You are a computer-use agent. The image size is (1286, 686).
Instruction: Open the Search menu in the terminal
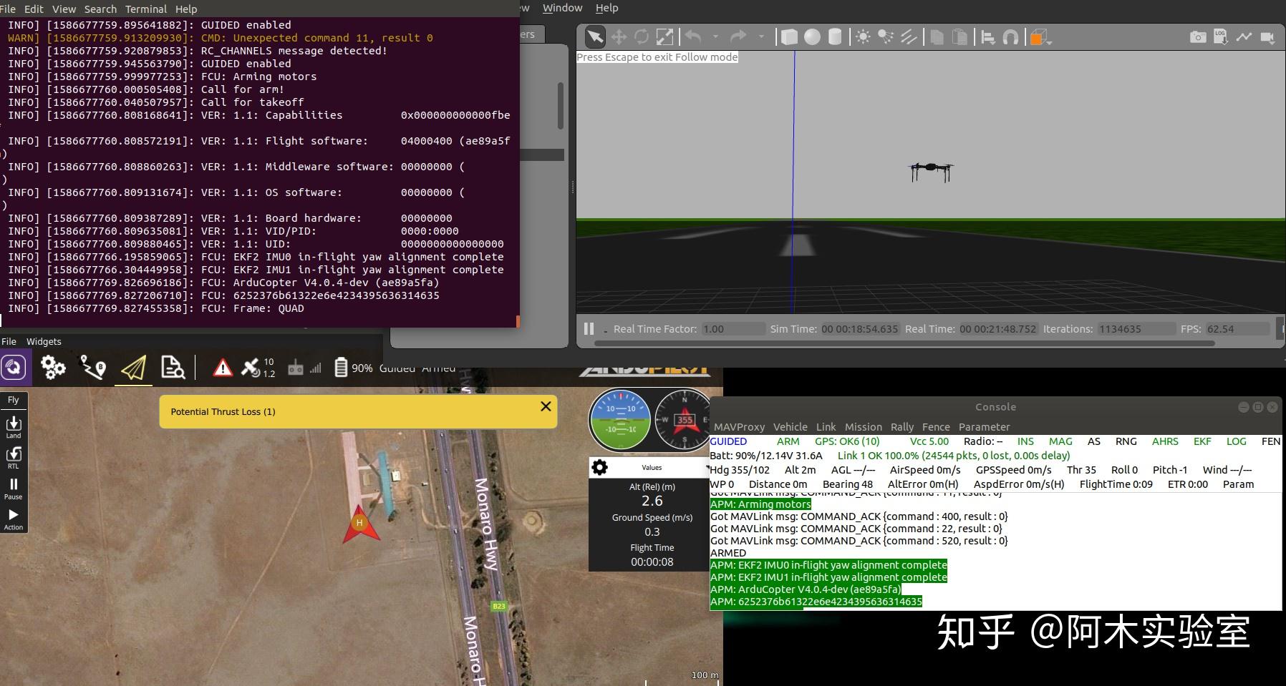pyautogui.click(x=100, y=9)
